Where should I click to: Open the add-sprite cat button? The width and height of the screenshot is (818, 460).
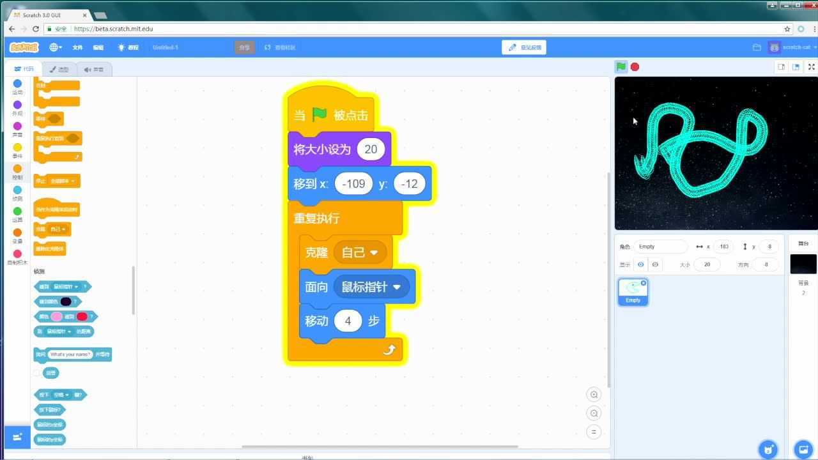(769, 449)
